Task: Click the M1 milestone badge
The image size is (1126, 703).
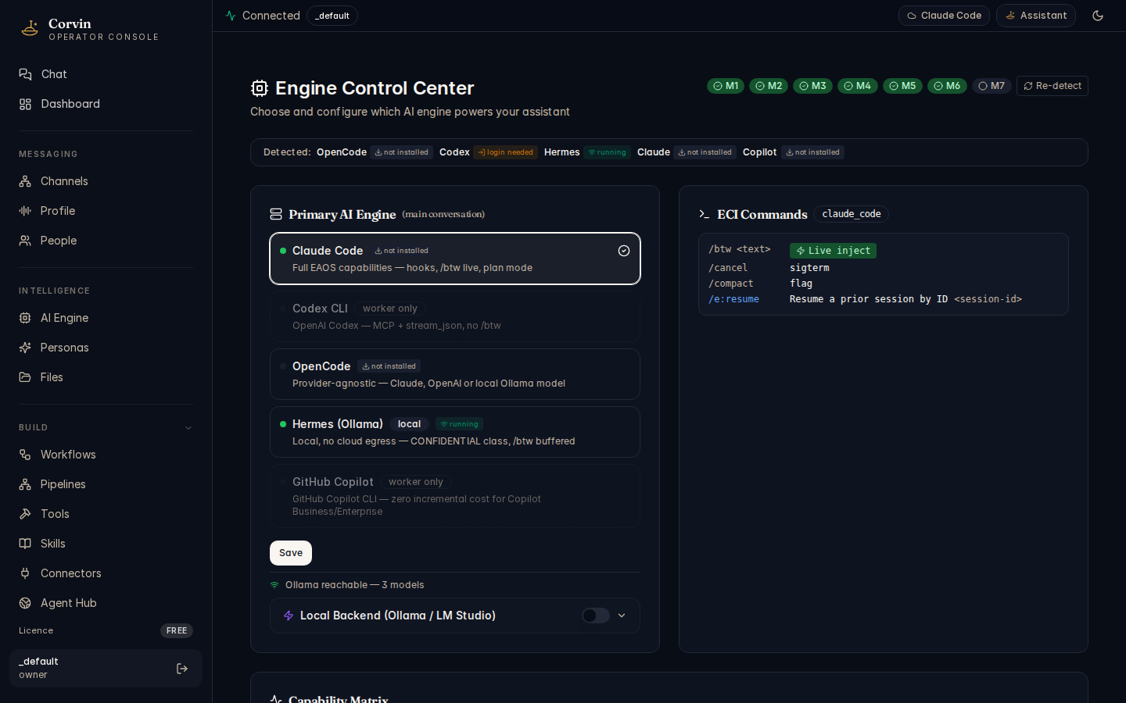Action: [726, 86]
